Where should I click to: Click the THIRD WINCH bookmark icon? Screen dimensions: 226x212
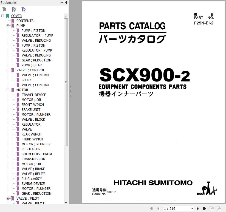click(18, 139)
